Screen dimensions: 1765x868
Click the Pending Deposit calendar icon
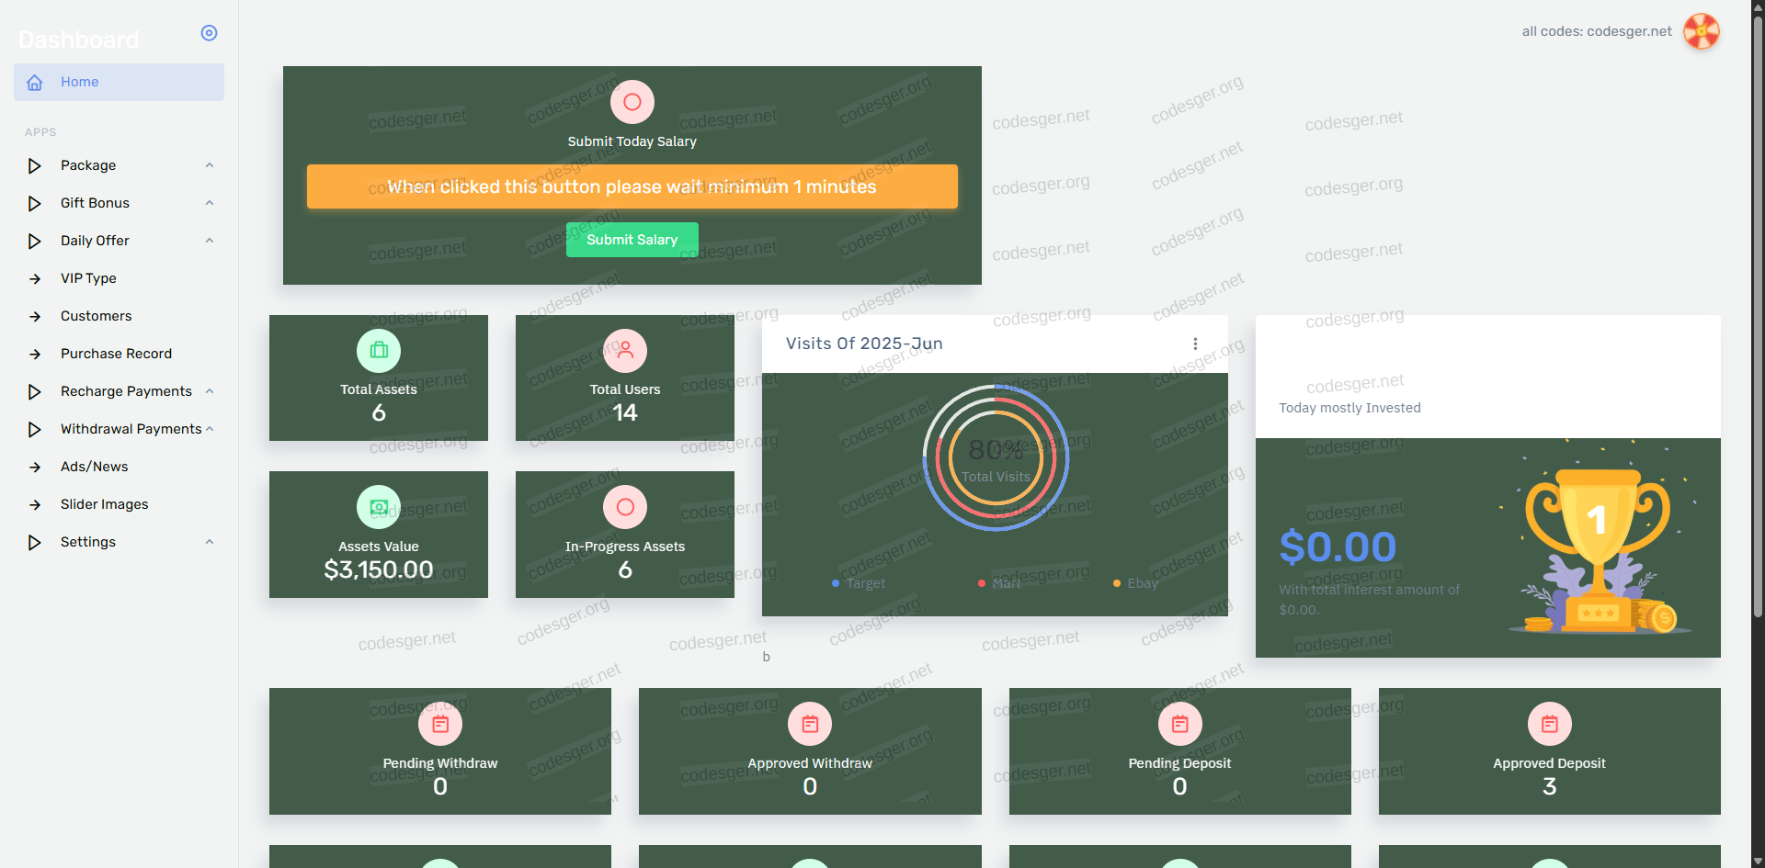[1179, 725]
